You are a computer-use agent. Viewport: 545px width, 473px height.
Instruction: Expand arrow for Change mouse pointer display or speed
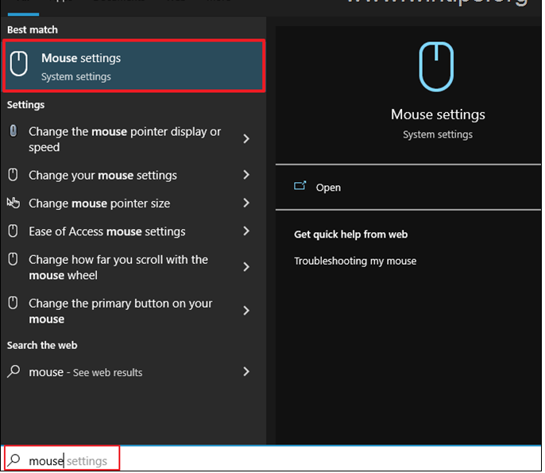246,139
